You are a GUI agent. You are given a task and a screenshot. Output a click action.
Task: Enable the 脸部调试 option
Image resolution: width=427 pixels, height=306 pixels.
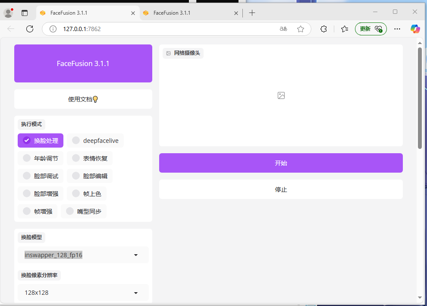pyautogui.click(x=41, y=176)
